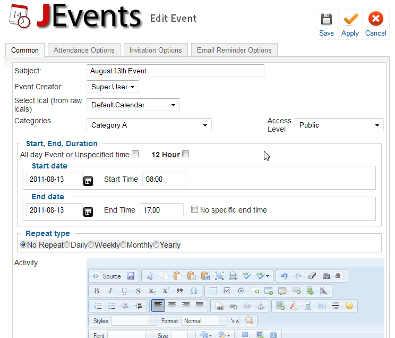Click the End Time field
Image resolution: width=395 pixels, height=338 pixels.
click(x=162, y=210)
